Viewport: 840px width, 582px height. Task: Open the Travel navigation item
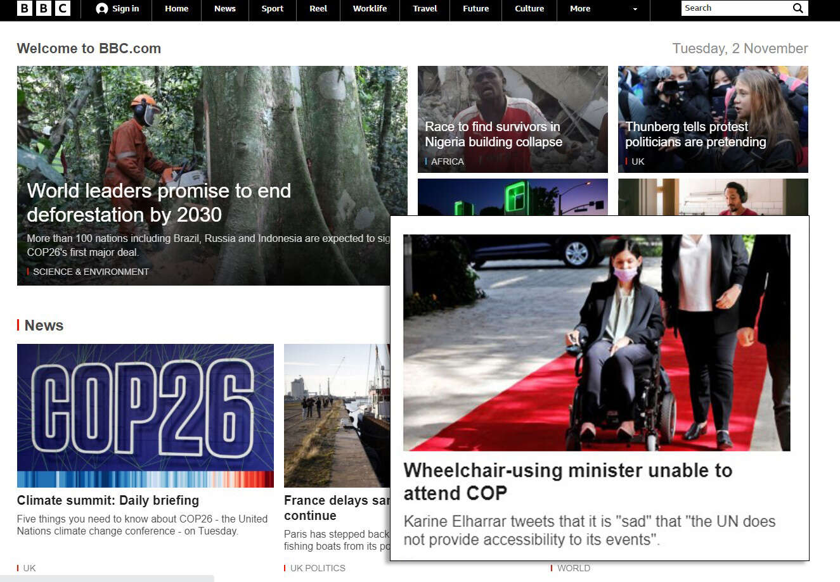[425, 9]
